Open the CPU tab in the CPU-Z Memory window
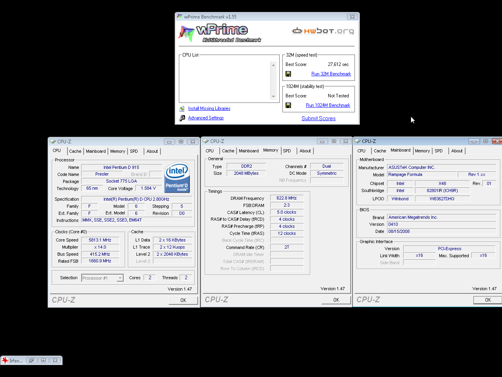This screenshot has height=377, width=502. (x=210, y=151)
